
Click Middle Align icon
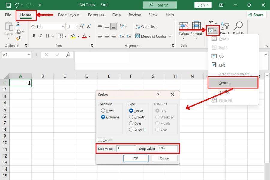[107, 26]
